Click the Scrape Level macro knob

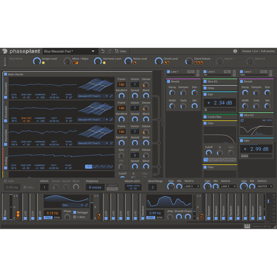tap(37, 61)
